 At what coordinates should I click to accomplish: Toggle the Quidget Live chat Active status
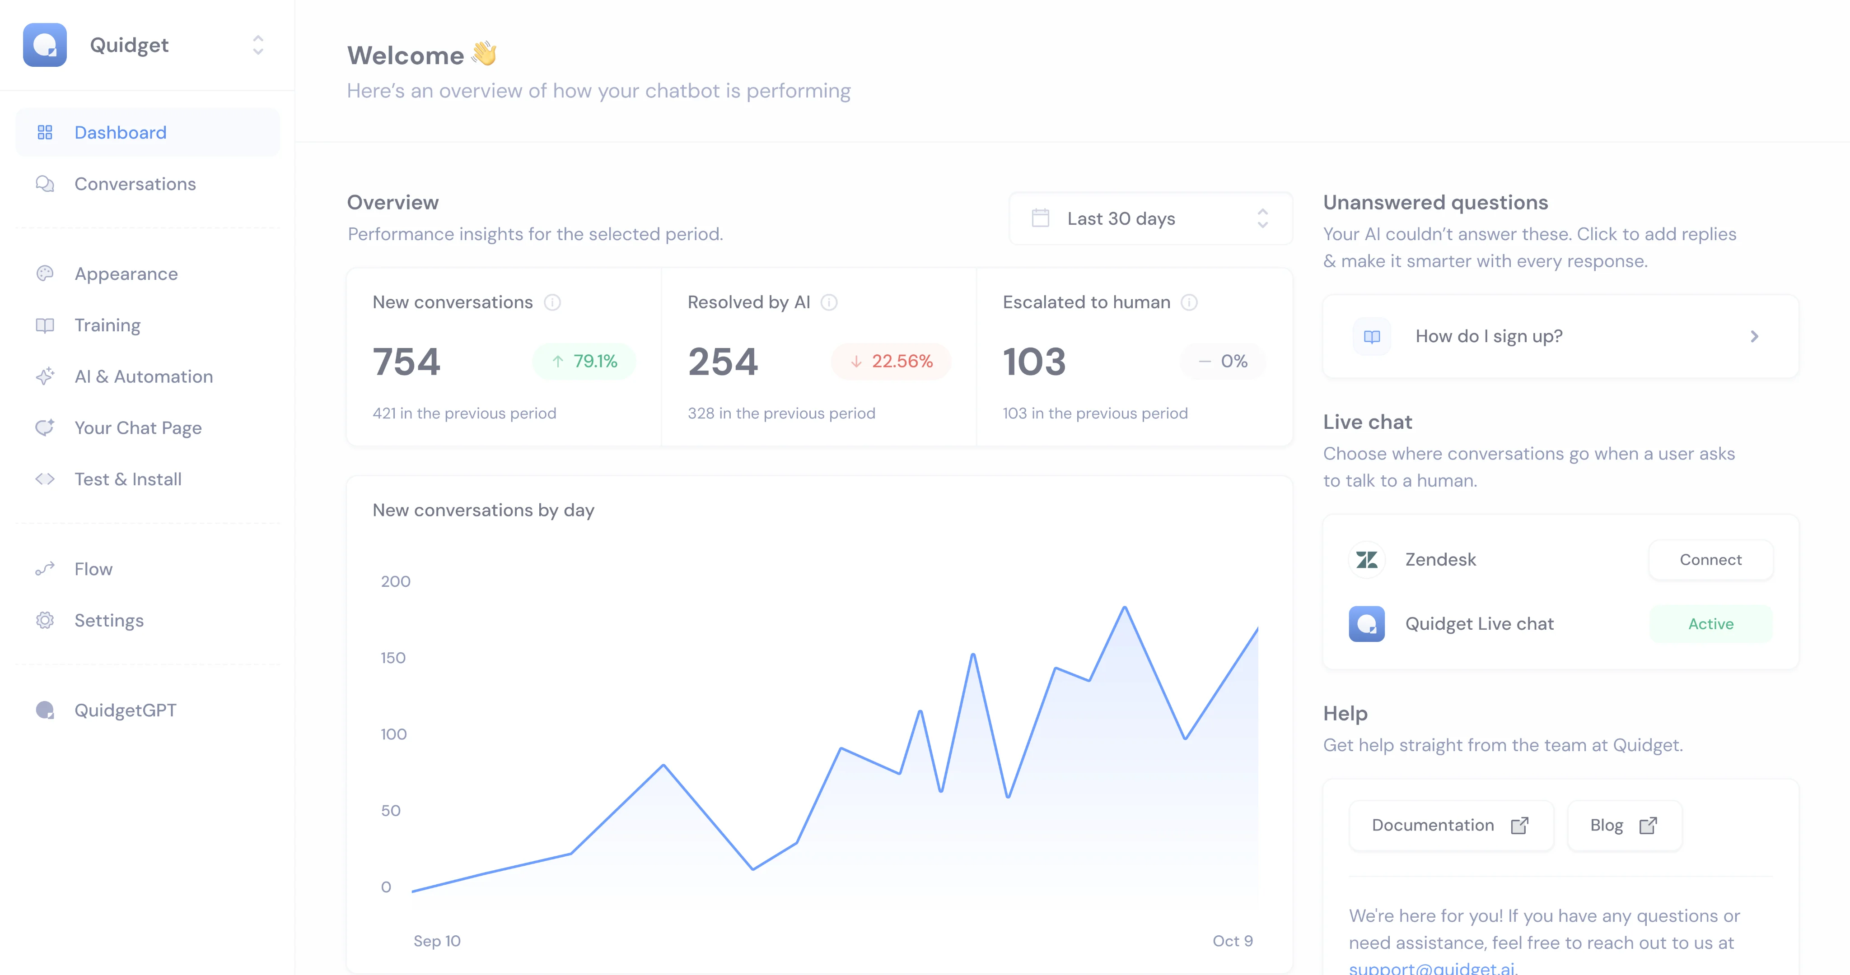click(x=1711, y=624)
